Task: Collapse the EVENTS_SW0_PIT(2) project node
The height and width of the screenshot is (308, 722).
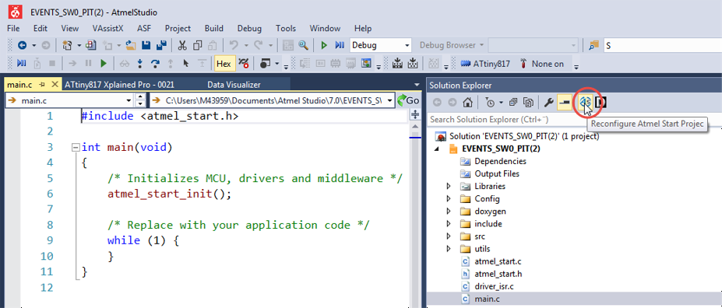Action: click(x=436, y=149)
